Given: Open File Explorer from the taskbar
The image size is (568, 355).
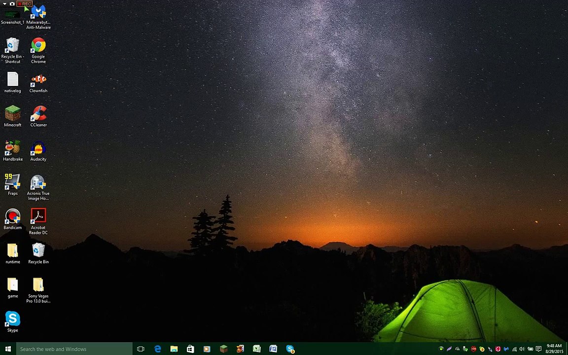Looking at the screenshot, I should pos(174,349).
